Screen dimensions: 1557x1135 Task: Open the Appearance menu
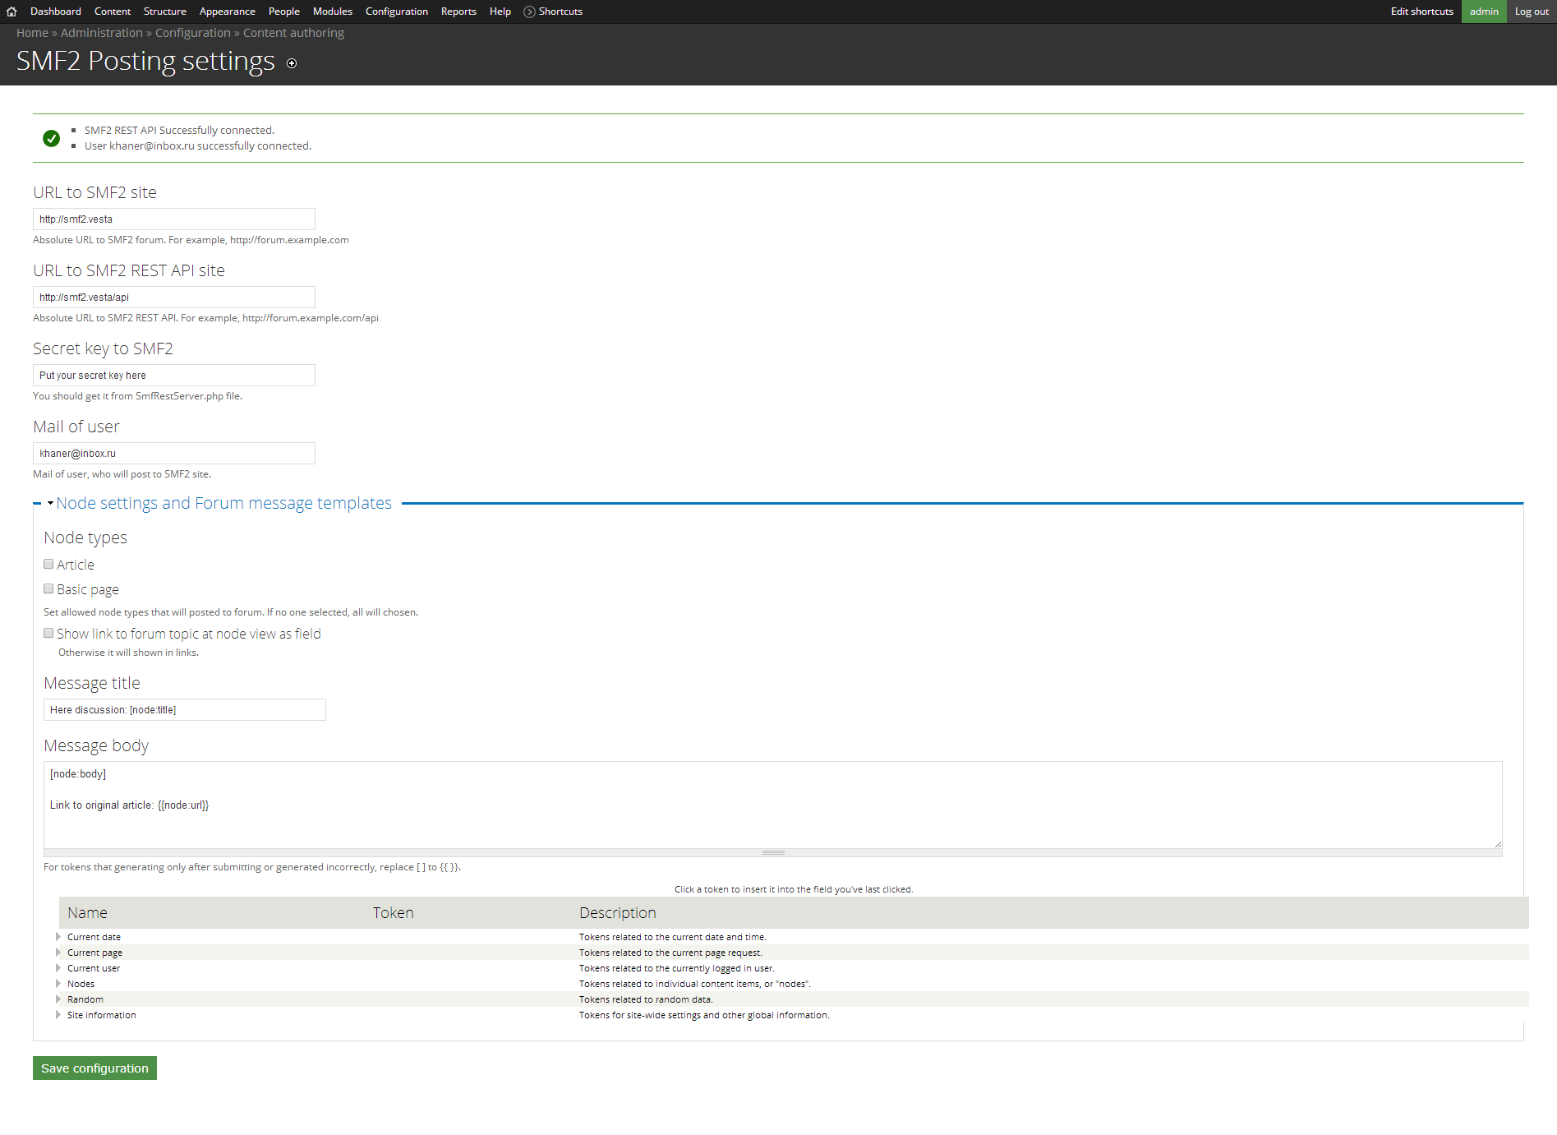[228, 12]
